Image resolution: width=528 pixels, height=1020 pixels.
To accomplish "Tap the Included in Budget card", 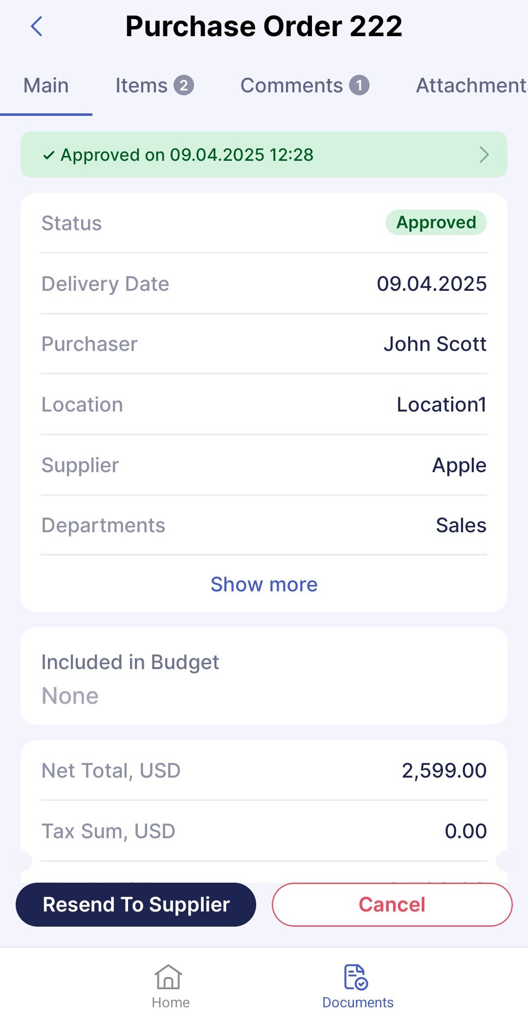I will coord(264,676).
